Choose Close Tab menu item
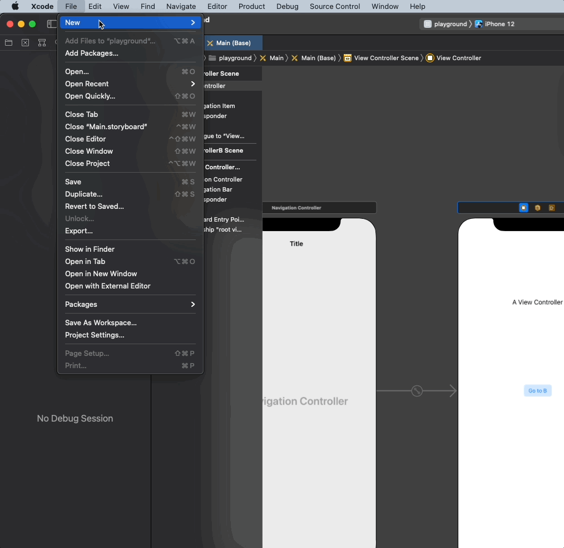Screen dimensions: 564x548 (x=130, y=115)
